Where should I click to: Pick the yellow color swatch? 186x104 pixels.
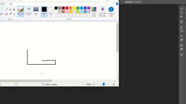tap(74, 8)
